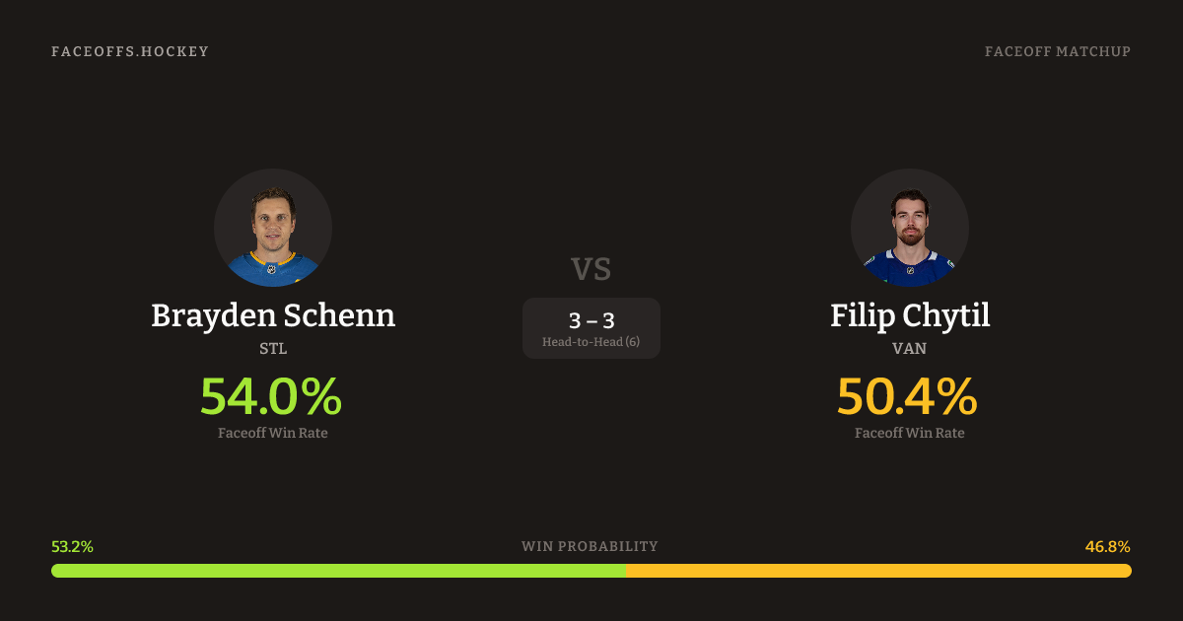Viewport: 1183px width, 621px height.
Task: Click the yellow segment of probability bar
Action: point(878,571)
